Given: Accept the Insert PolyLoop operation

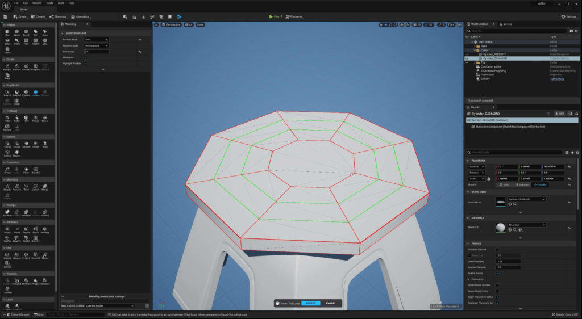Looking at the screenshot, I should click(311, 303).
